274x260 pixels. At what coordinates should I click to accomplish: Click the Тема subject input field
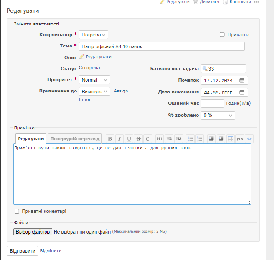tap(162, 46)
